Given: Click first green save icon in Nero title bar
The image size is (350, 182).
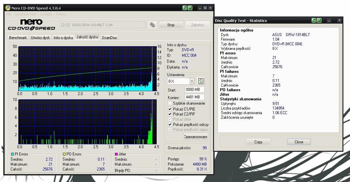Looking at the screenshot, I should click(x=185, y=8).
